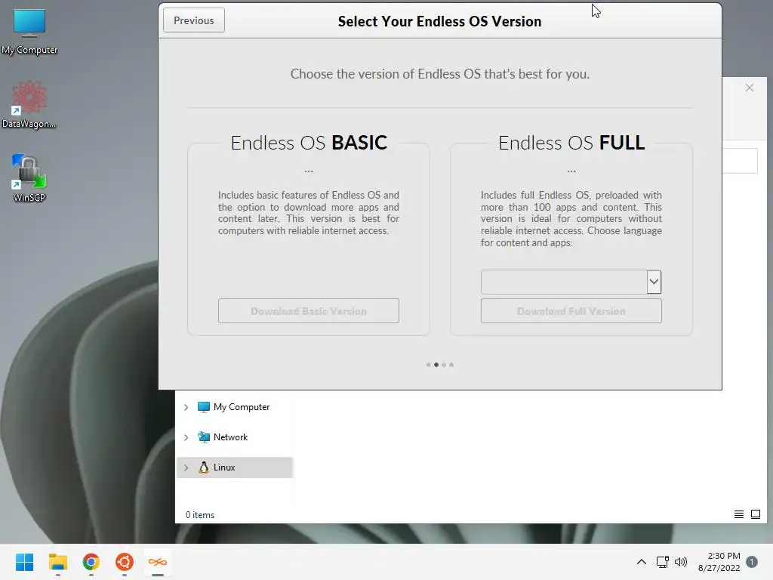Viewport: 773px width, 580px height.
Task: Click the '0 items' status bar text
Action: click(x=199, y=515)
